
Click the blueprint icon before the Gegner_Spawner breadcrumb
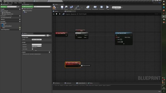coord(64,14)
